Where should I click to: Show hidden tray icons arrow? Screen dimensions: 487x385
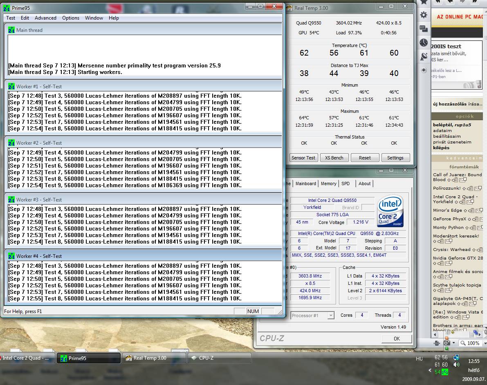pos(430,370)
